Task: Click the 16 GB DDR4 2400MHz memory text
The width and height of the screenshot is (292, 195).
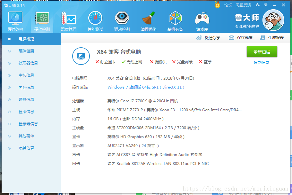Action: click(x=135, y=119)
